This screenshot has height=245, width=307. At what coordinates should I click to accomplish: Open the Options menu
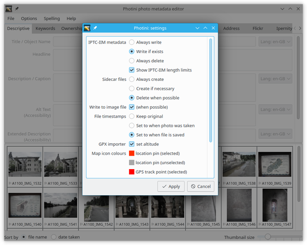(x=29, y=18)
